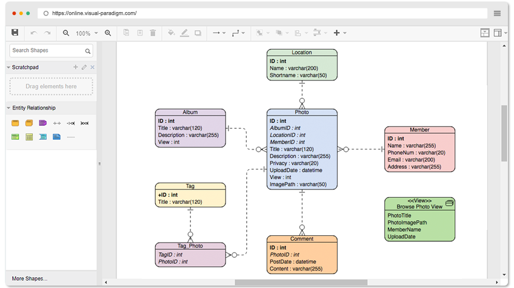Select the Fill Color paint bucket
The image size is (514, 288).
tap(171, 33)
